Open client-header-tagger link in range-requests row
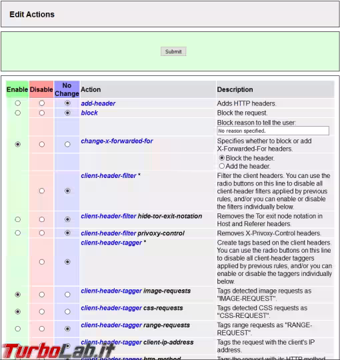Image resolution: width=340 pixels, height=360 pixels. 111,325
